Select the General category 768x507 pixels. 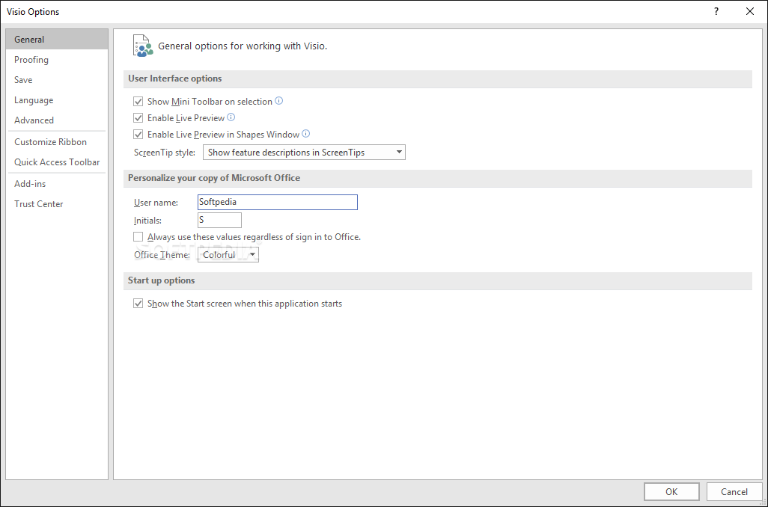coord(57,39)
